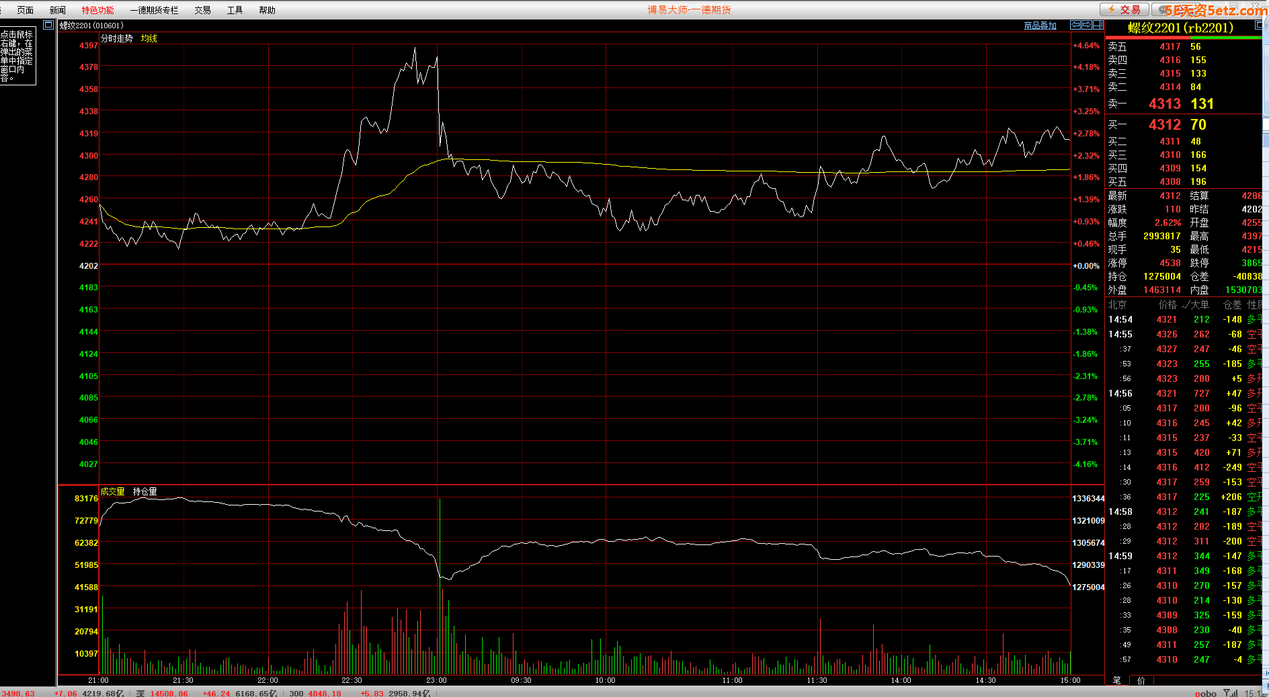
Task: Open the 工具 menu
Action: (235, 10)
